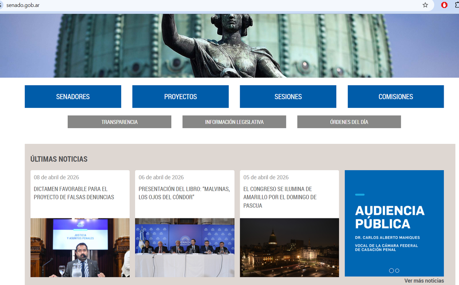
Task: Navigate to COMISIONES
Action: [396, 96]
